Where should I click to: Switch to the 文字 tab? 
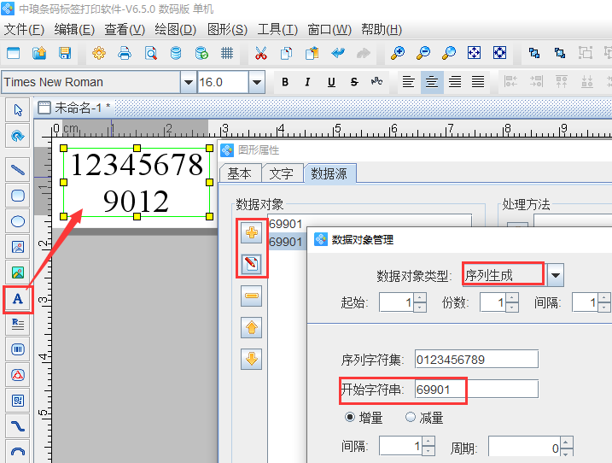[281, 173]
